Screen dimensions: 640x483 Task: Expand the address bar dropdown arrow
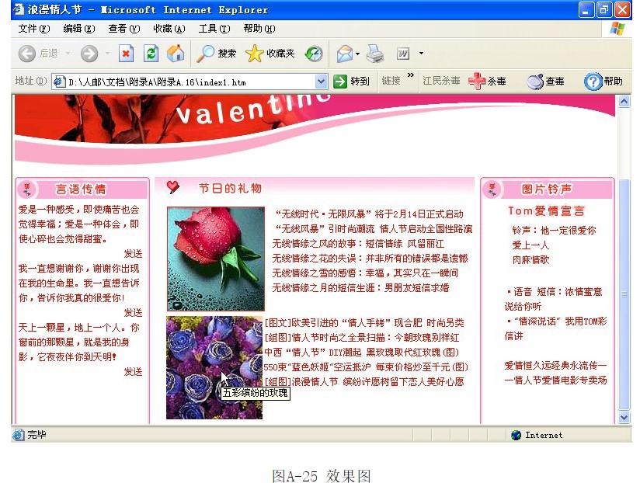pos(322,82)
